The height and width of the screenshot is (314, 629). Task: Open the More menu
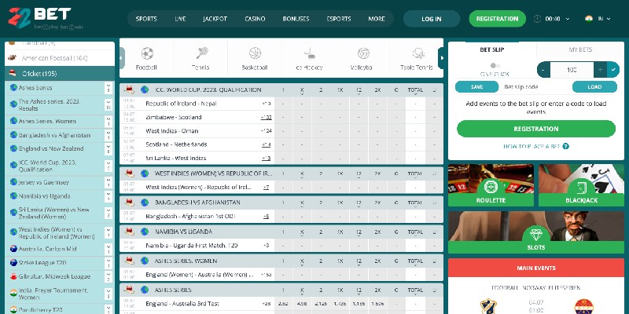377,19
